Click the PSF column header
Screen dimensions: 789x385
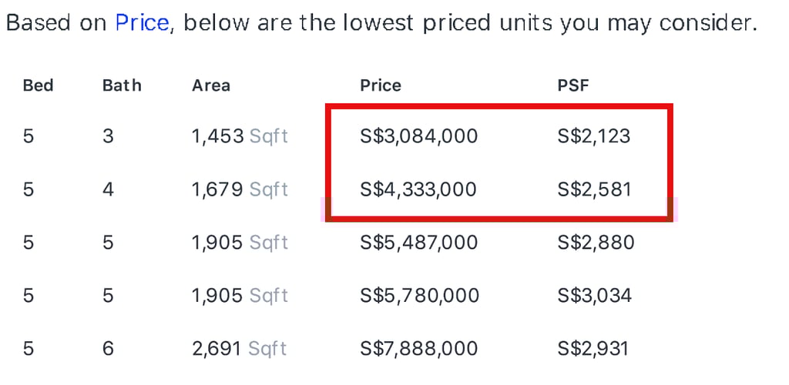573,85
